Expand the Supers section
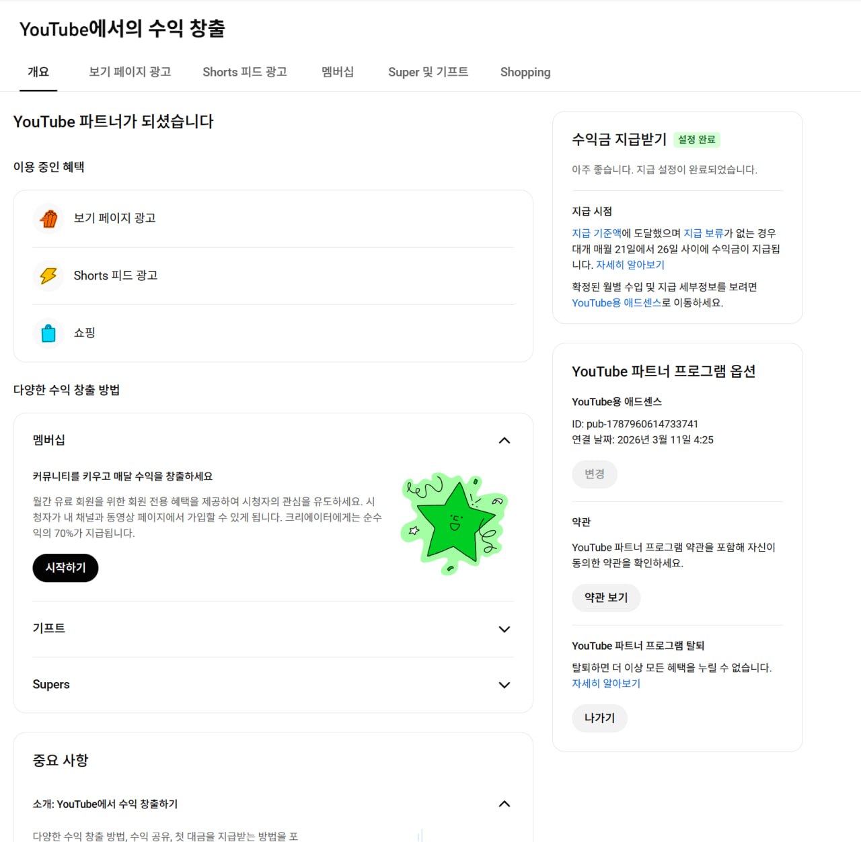 [504, 685]
